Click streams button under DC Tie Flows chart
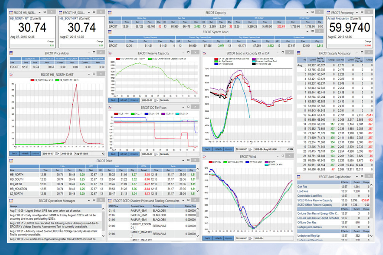The image size is (383, 255). [134, 154]
